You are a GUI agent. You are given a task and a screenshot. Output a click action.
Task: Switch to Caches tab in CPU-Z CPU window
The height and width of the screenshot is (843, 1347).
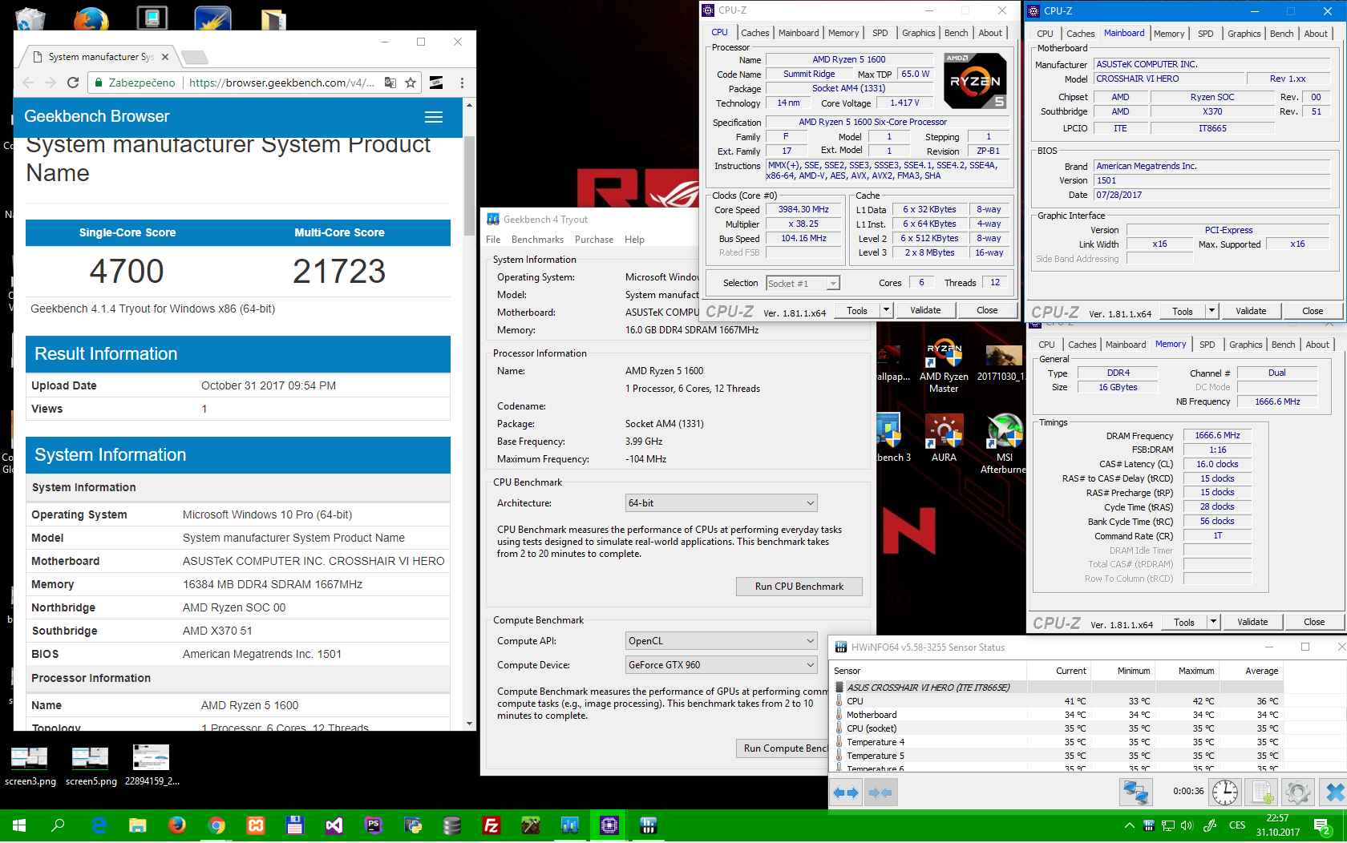(754, 33)
